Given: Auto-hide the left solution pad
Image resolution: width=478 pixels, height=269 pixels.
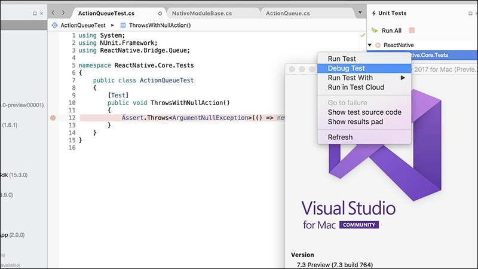Looking at the screenshot, I should (x=35, y=13).
